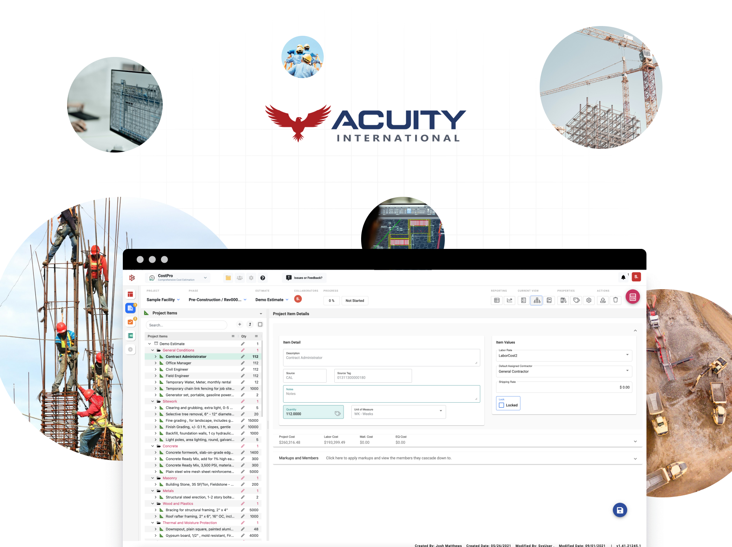The image size is (732, 547).
Task: Click the add item plus button
Action: click(240, 325)
